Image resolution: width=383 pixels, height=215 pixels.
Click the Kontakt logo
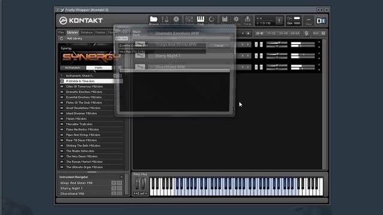click(x=81, y=20)
